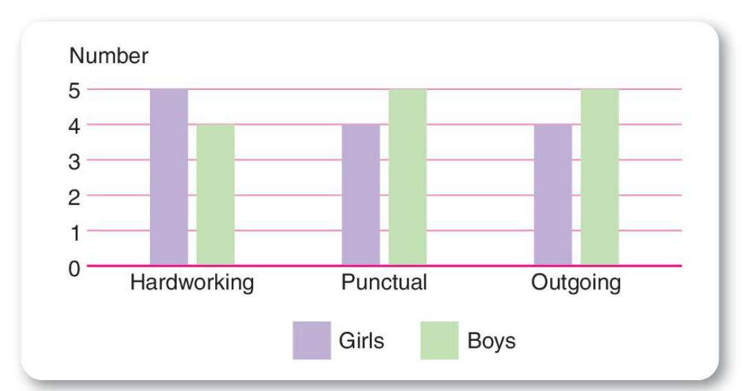Viewport: 742px width, 391px height.
Task: Click the Punctual category label
Action: click(384, 282)
